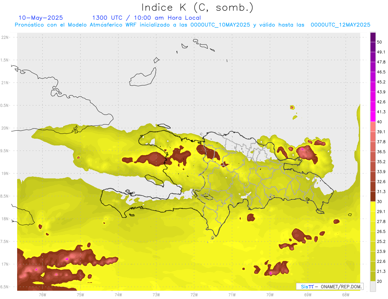Click the "17N" latitude label

[5, 264]
